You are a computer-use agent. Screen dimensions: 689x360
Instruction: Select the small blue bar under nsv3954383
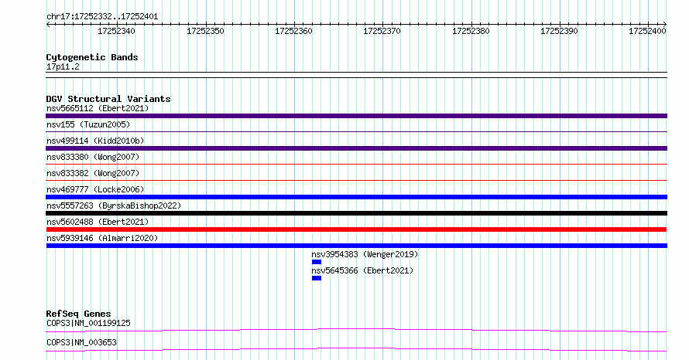[317, 262]
